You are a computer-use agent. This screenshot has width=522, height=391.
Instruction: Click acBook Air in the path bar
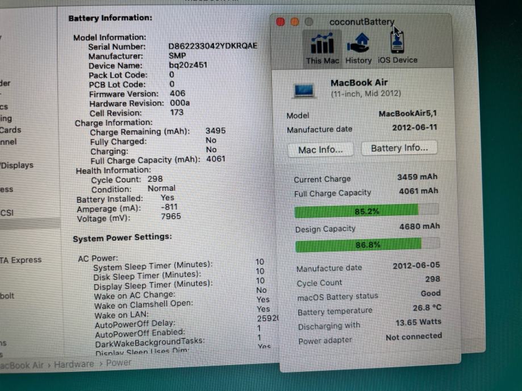(22, 365)
